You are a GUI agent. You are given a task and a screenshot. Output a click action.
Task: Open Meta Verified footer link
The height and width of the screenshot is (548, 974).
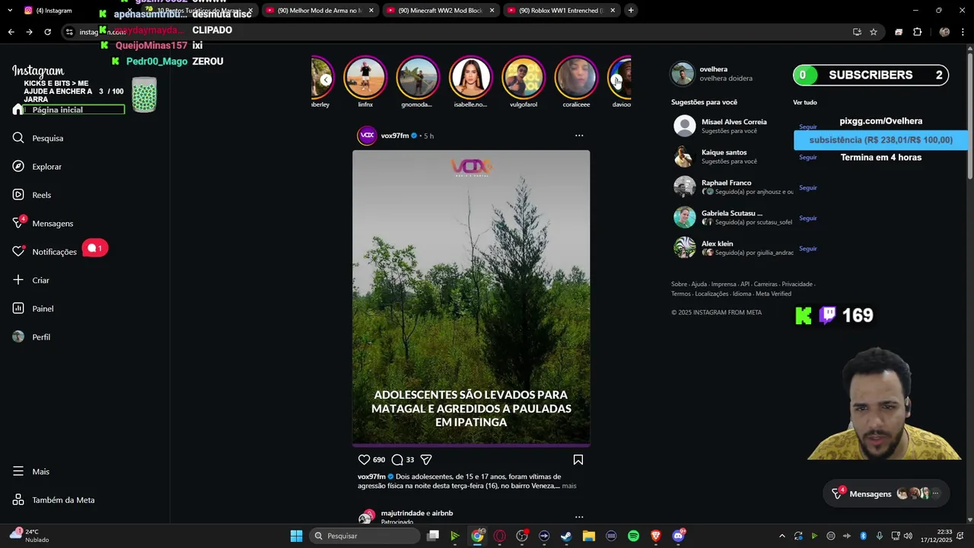773,294
